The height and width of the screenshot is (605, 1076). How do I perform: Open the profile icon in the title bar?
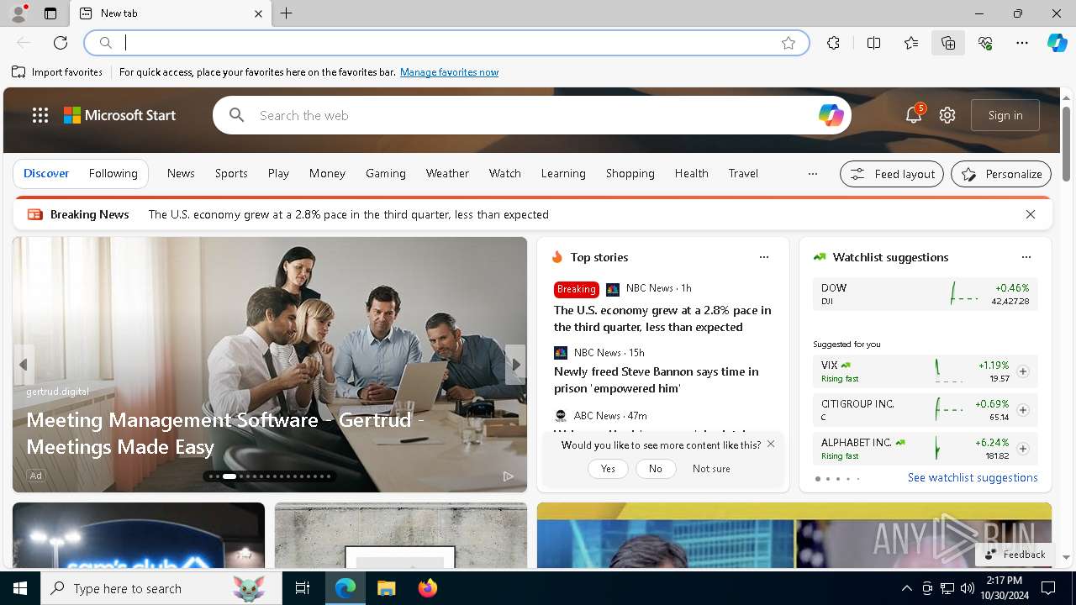click(x=18, y=13)
